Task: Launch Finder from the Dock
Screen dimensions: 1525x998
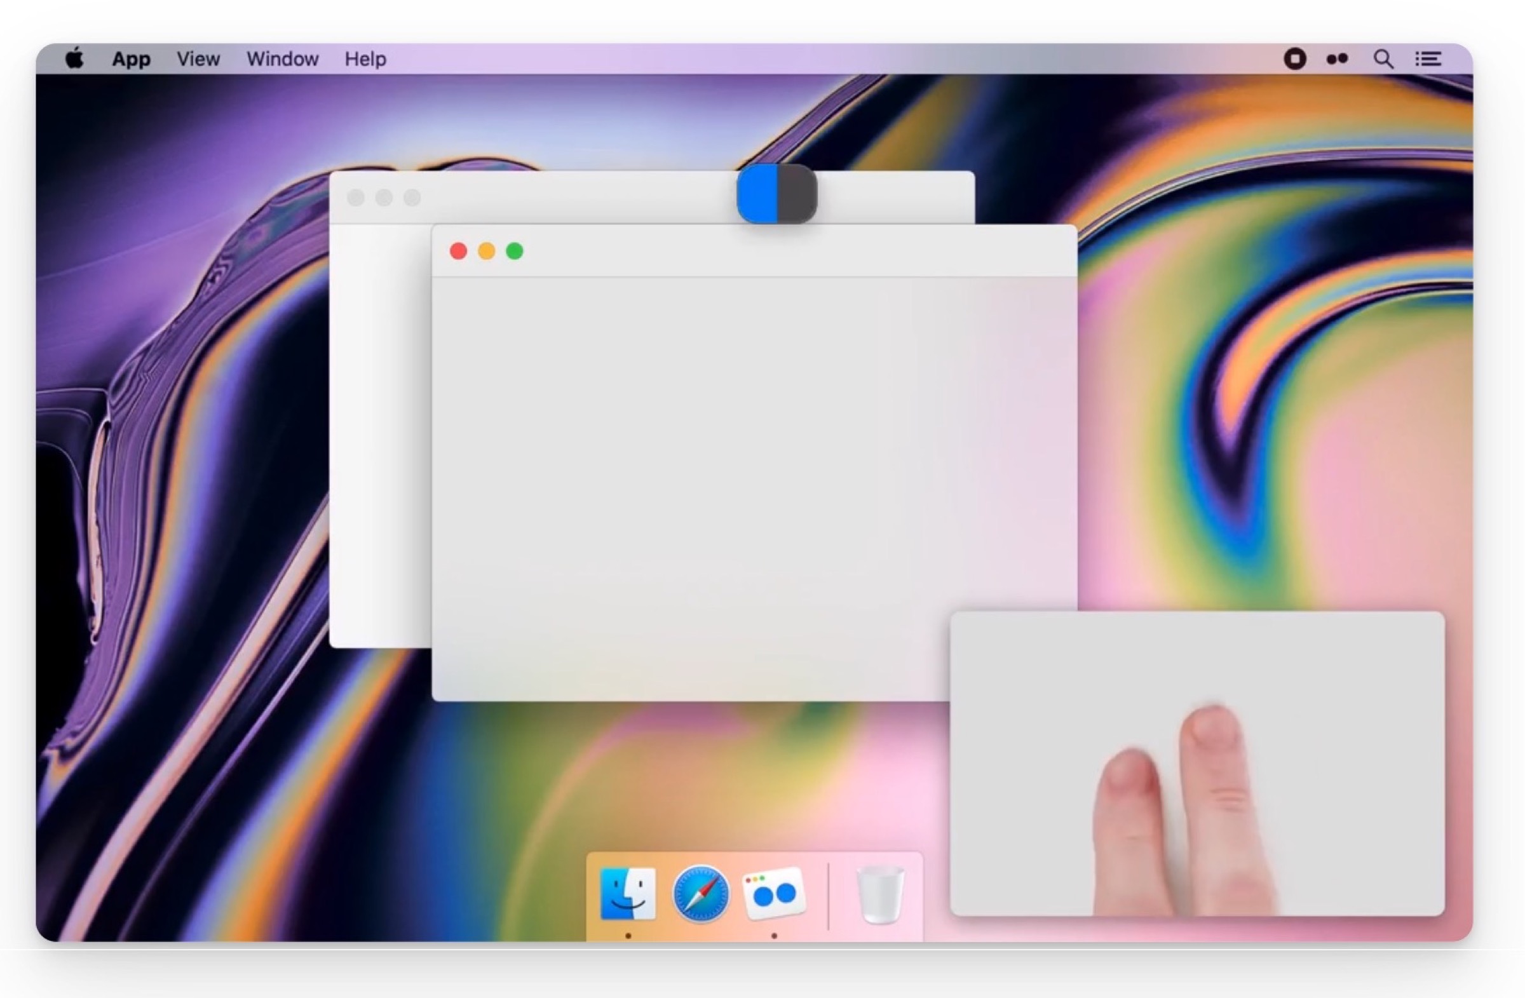Action: click(628, 894)
